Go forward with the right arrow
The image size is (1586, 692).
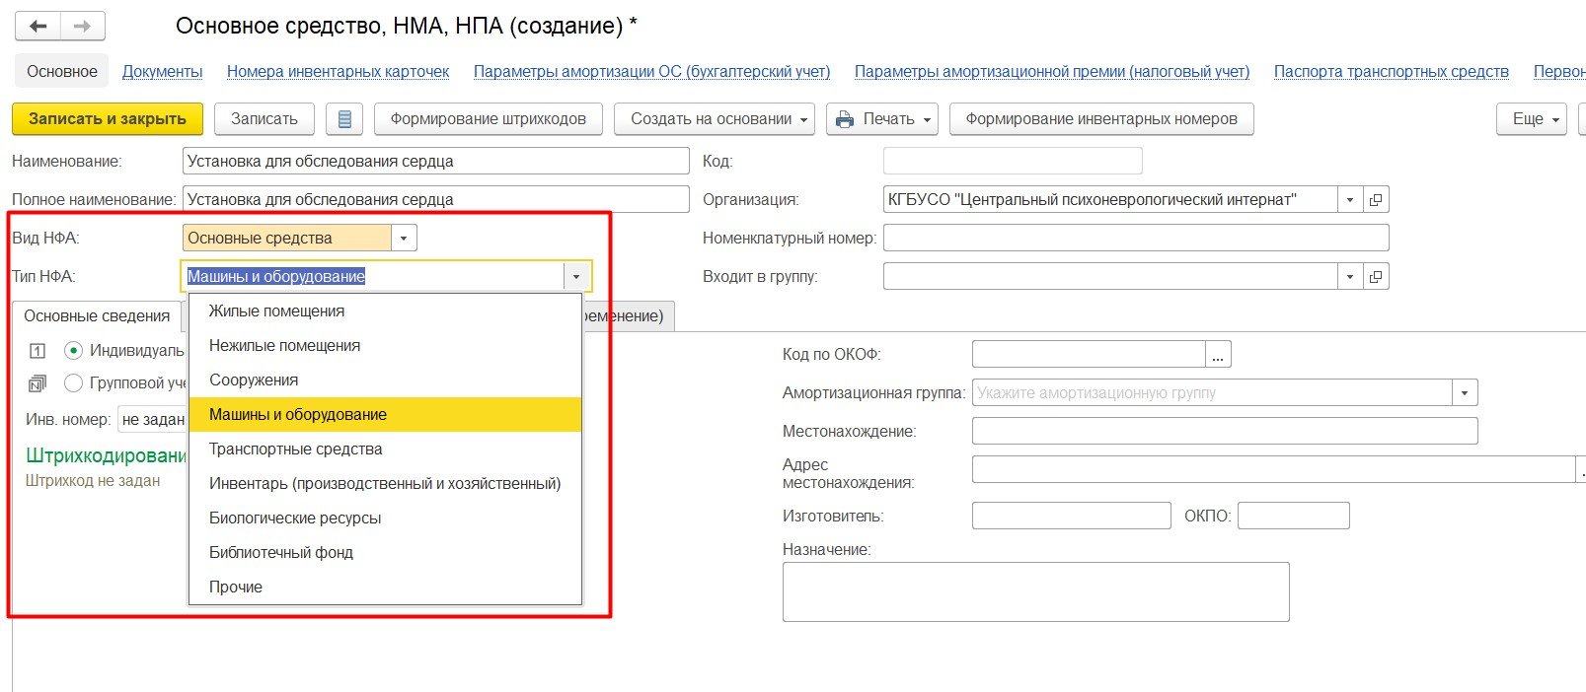(x=83, y=27)
